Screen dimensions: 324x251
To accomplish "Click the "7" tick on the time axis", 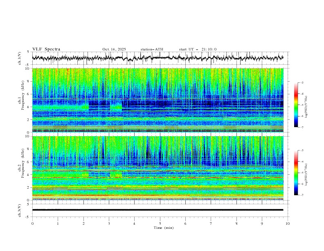I will click(211, 224).
